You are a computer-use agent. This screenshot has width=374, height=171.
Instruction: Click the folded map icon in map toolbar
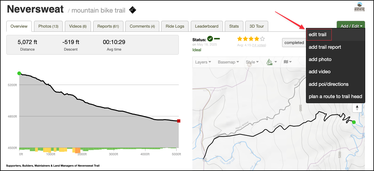[287, 62]
